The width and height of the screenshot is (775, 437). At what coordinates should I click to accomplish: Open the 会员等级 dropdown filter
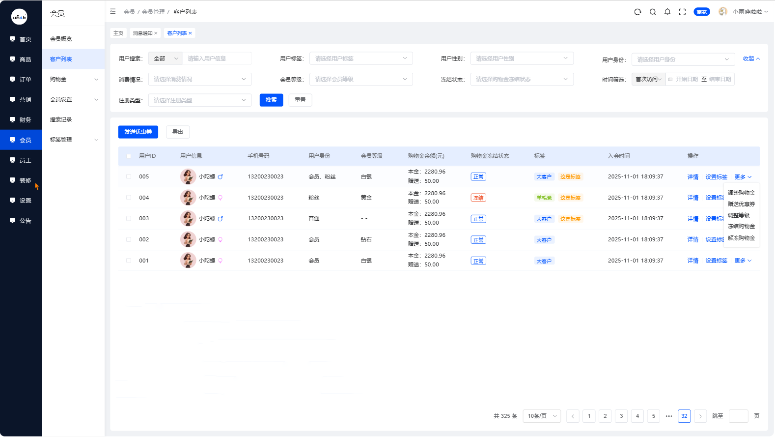pos(360,79)
